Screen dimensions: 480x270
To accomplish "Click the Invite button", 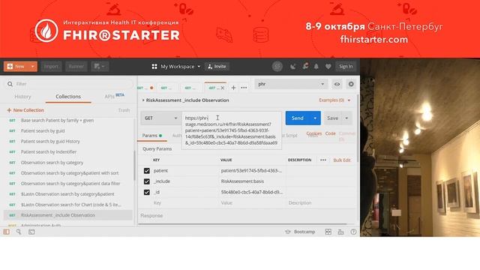I will (217, 67).
